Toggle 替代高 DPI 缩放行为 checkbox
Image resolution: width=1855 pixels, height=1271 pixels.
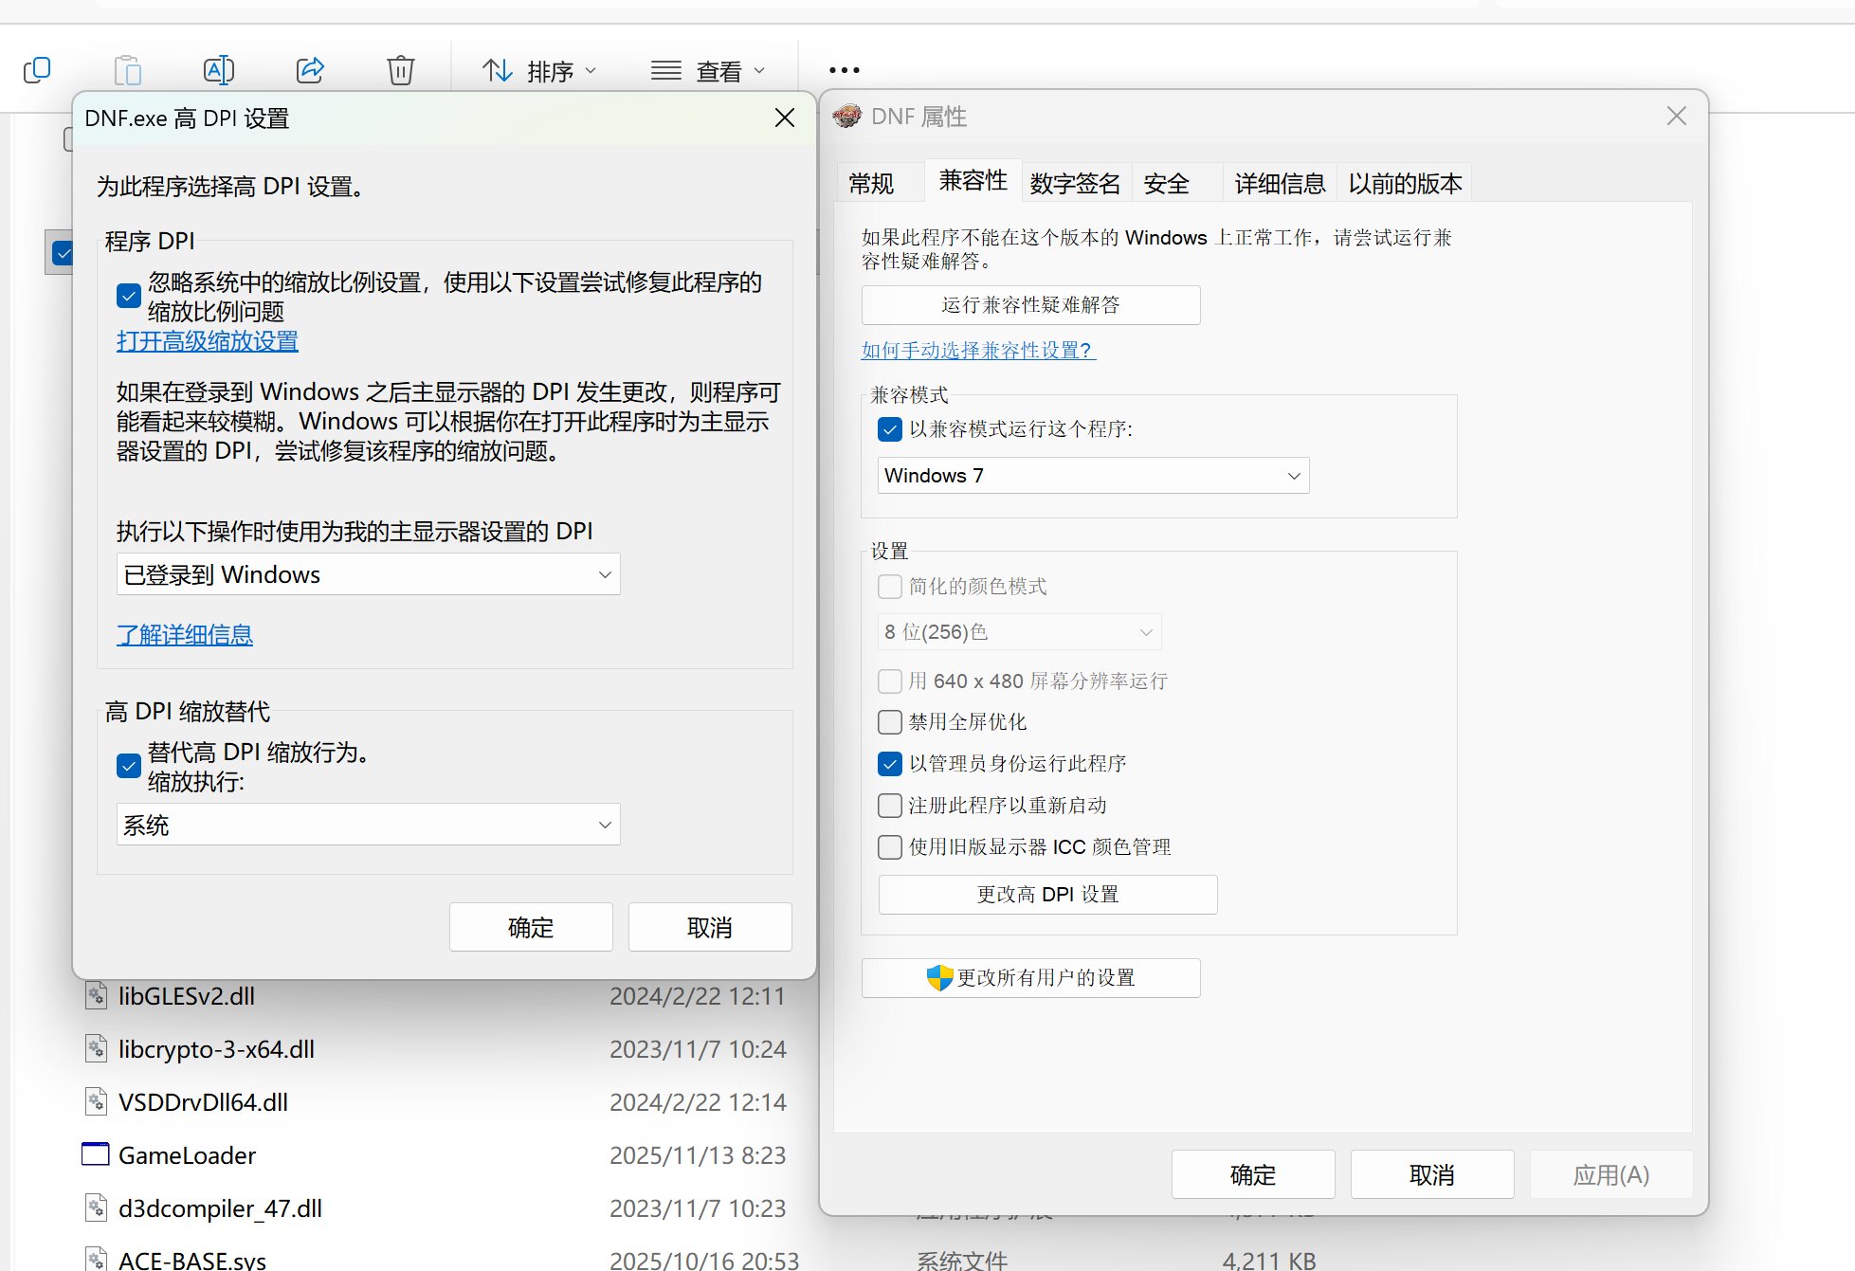pos(129,765)
